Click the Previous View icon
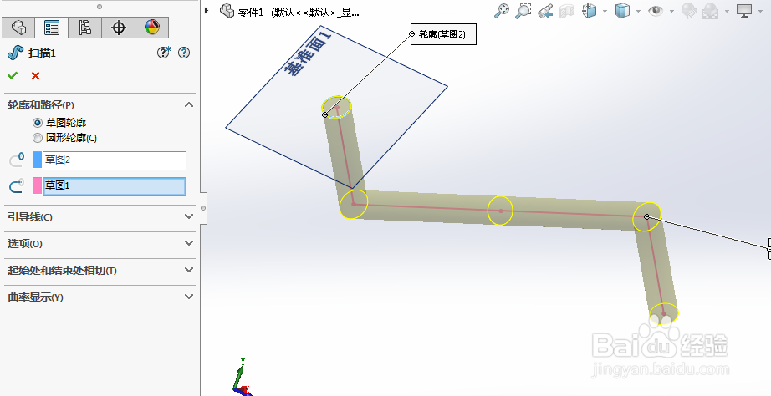Screen dimensions: 771x396 (x=545, y=11)
